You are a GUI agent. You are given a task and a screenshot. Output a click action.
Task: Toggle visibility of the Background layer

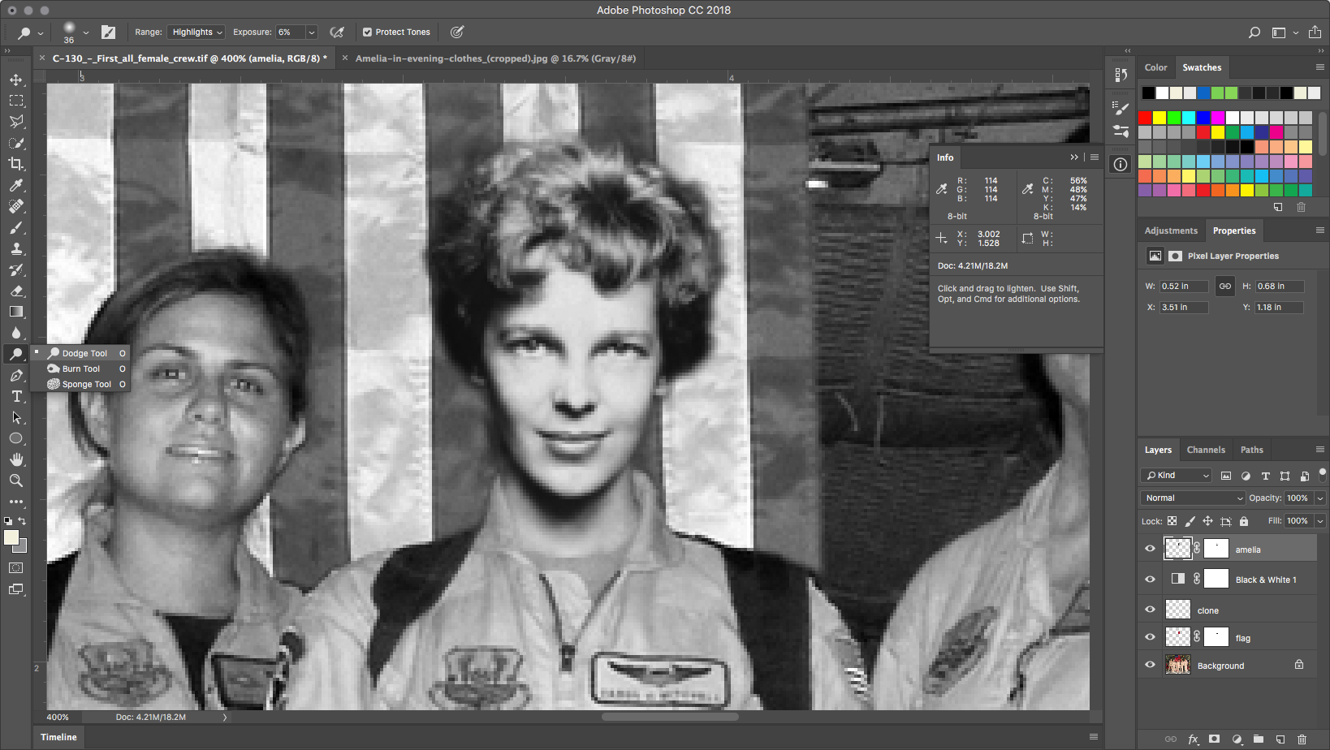1150,665
